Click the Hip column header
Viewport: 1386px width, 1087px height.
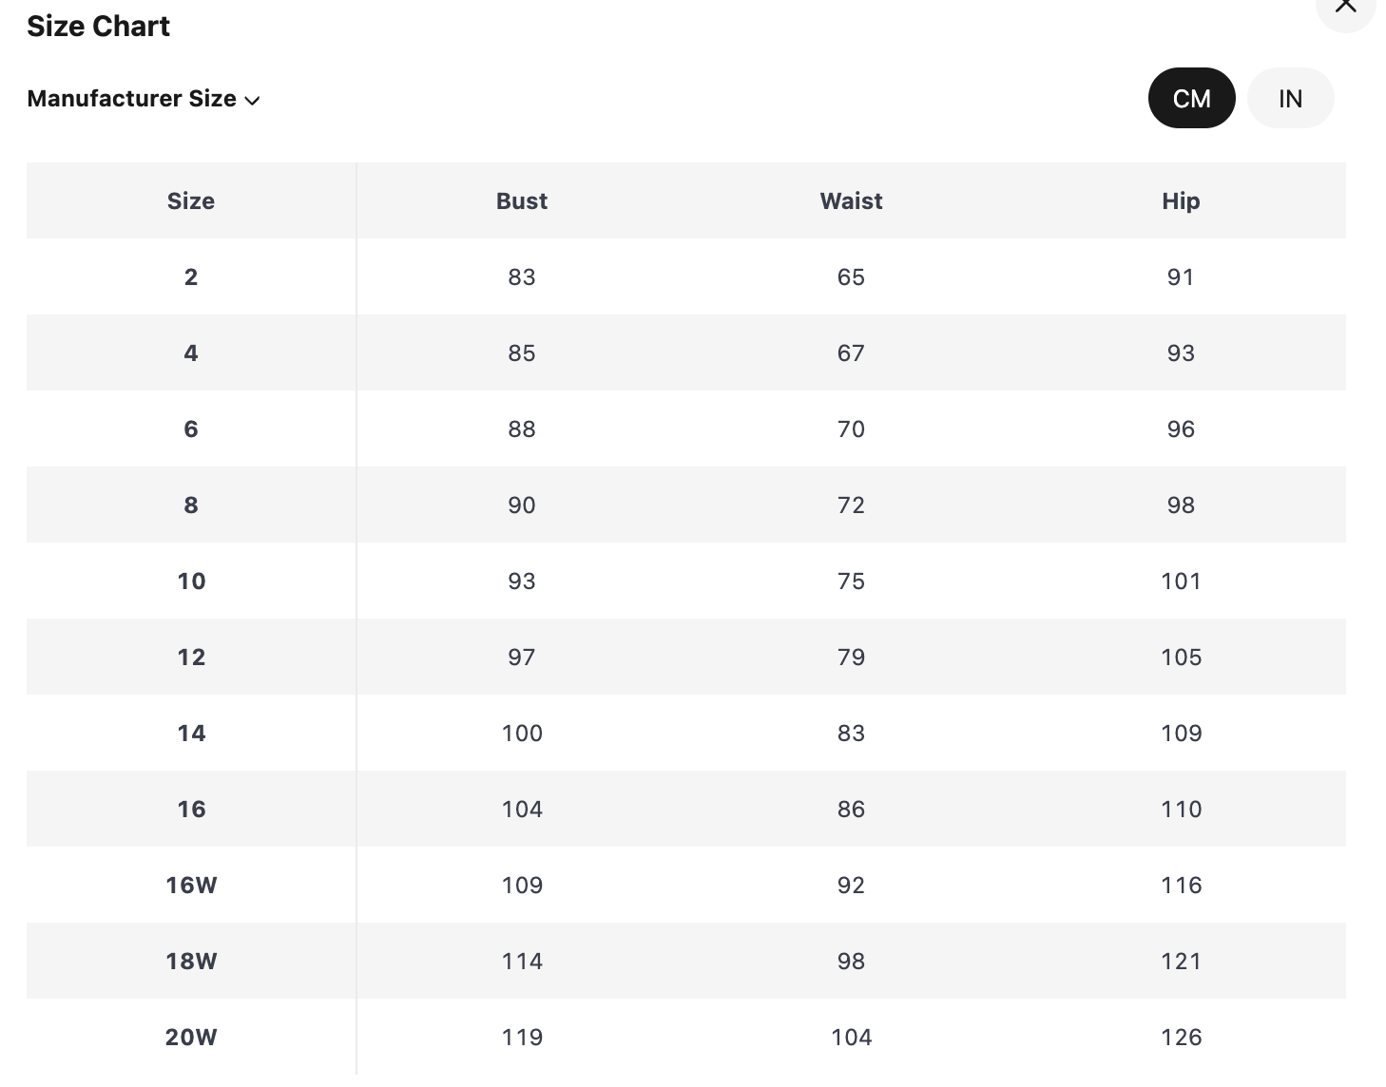click(x=1181, y=200)
